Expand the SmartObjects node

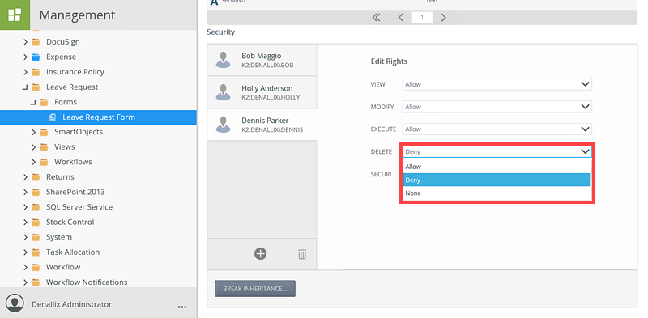[33, 132]
